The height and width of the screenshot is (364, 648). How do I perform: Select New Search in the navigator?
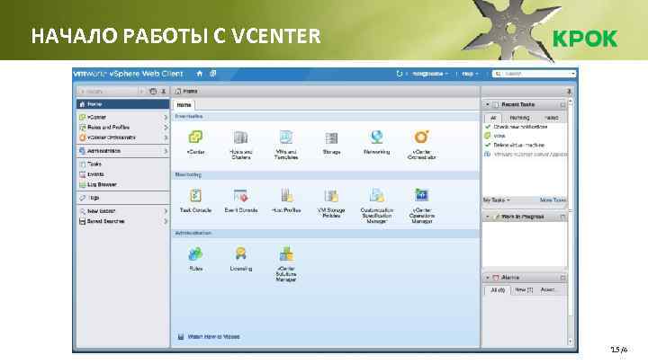click(x=122, y=211)
